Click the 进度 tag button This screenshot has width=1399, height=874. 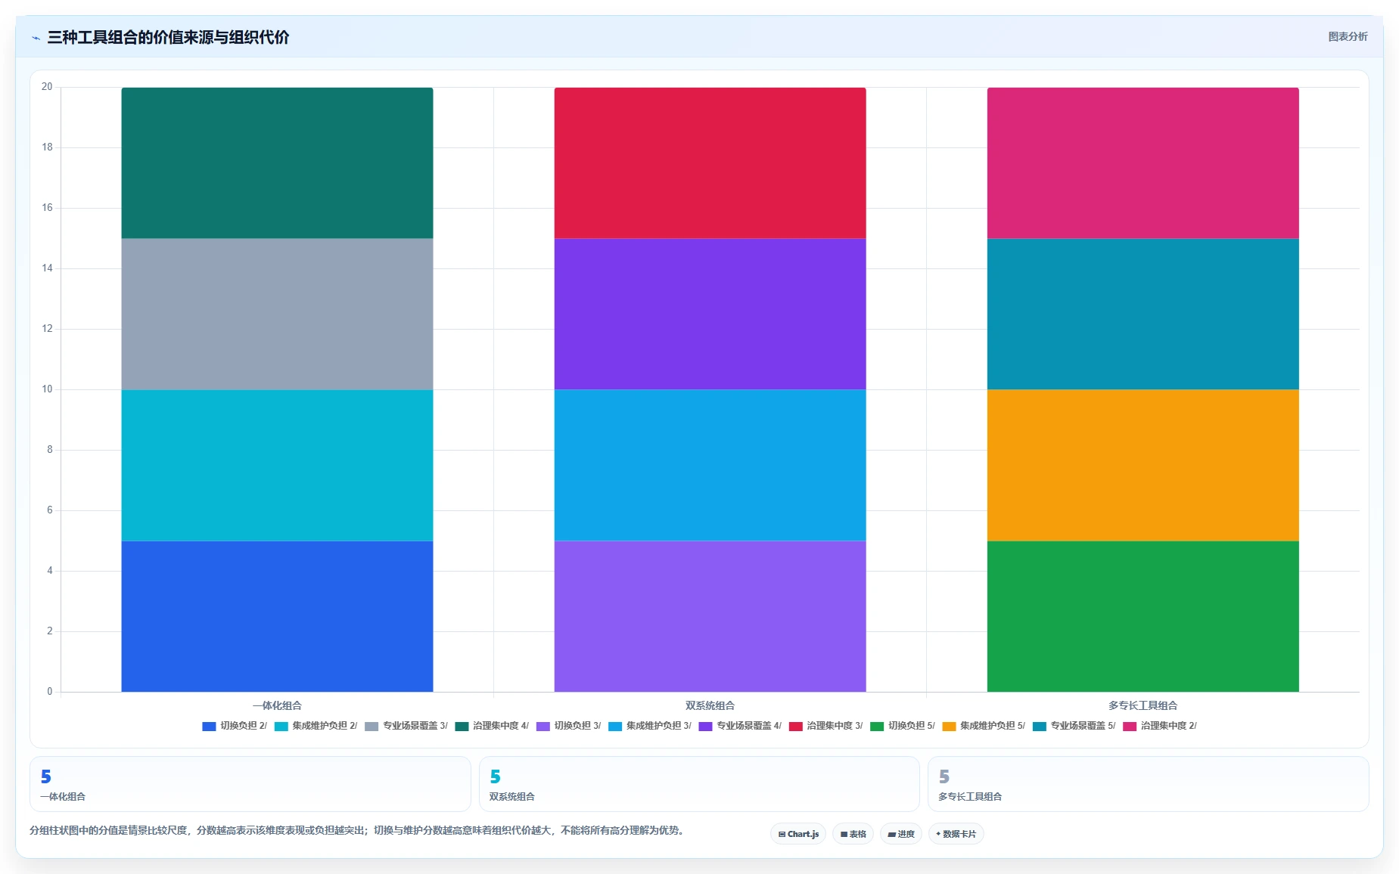point(901,834)
